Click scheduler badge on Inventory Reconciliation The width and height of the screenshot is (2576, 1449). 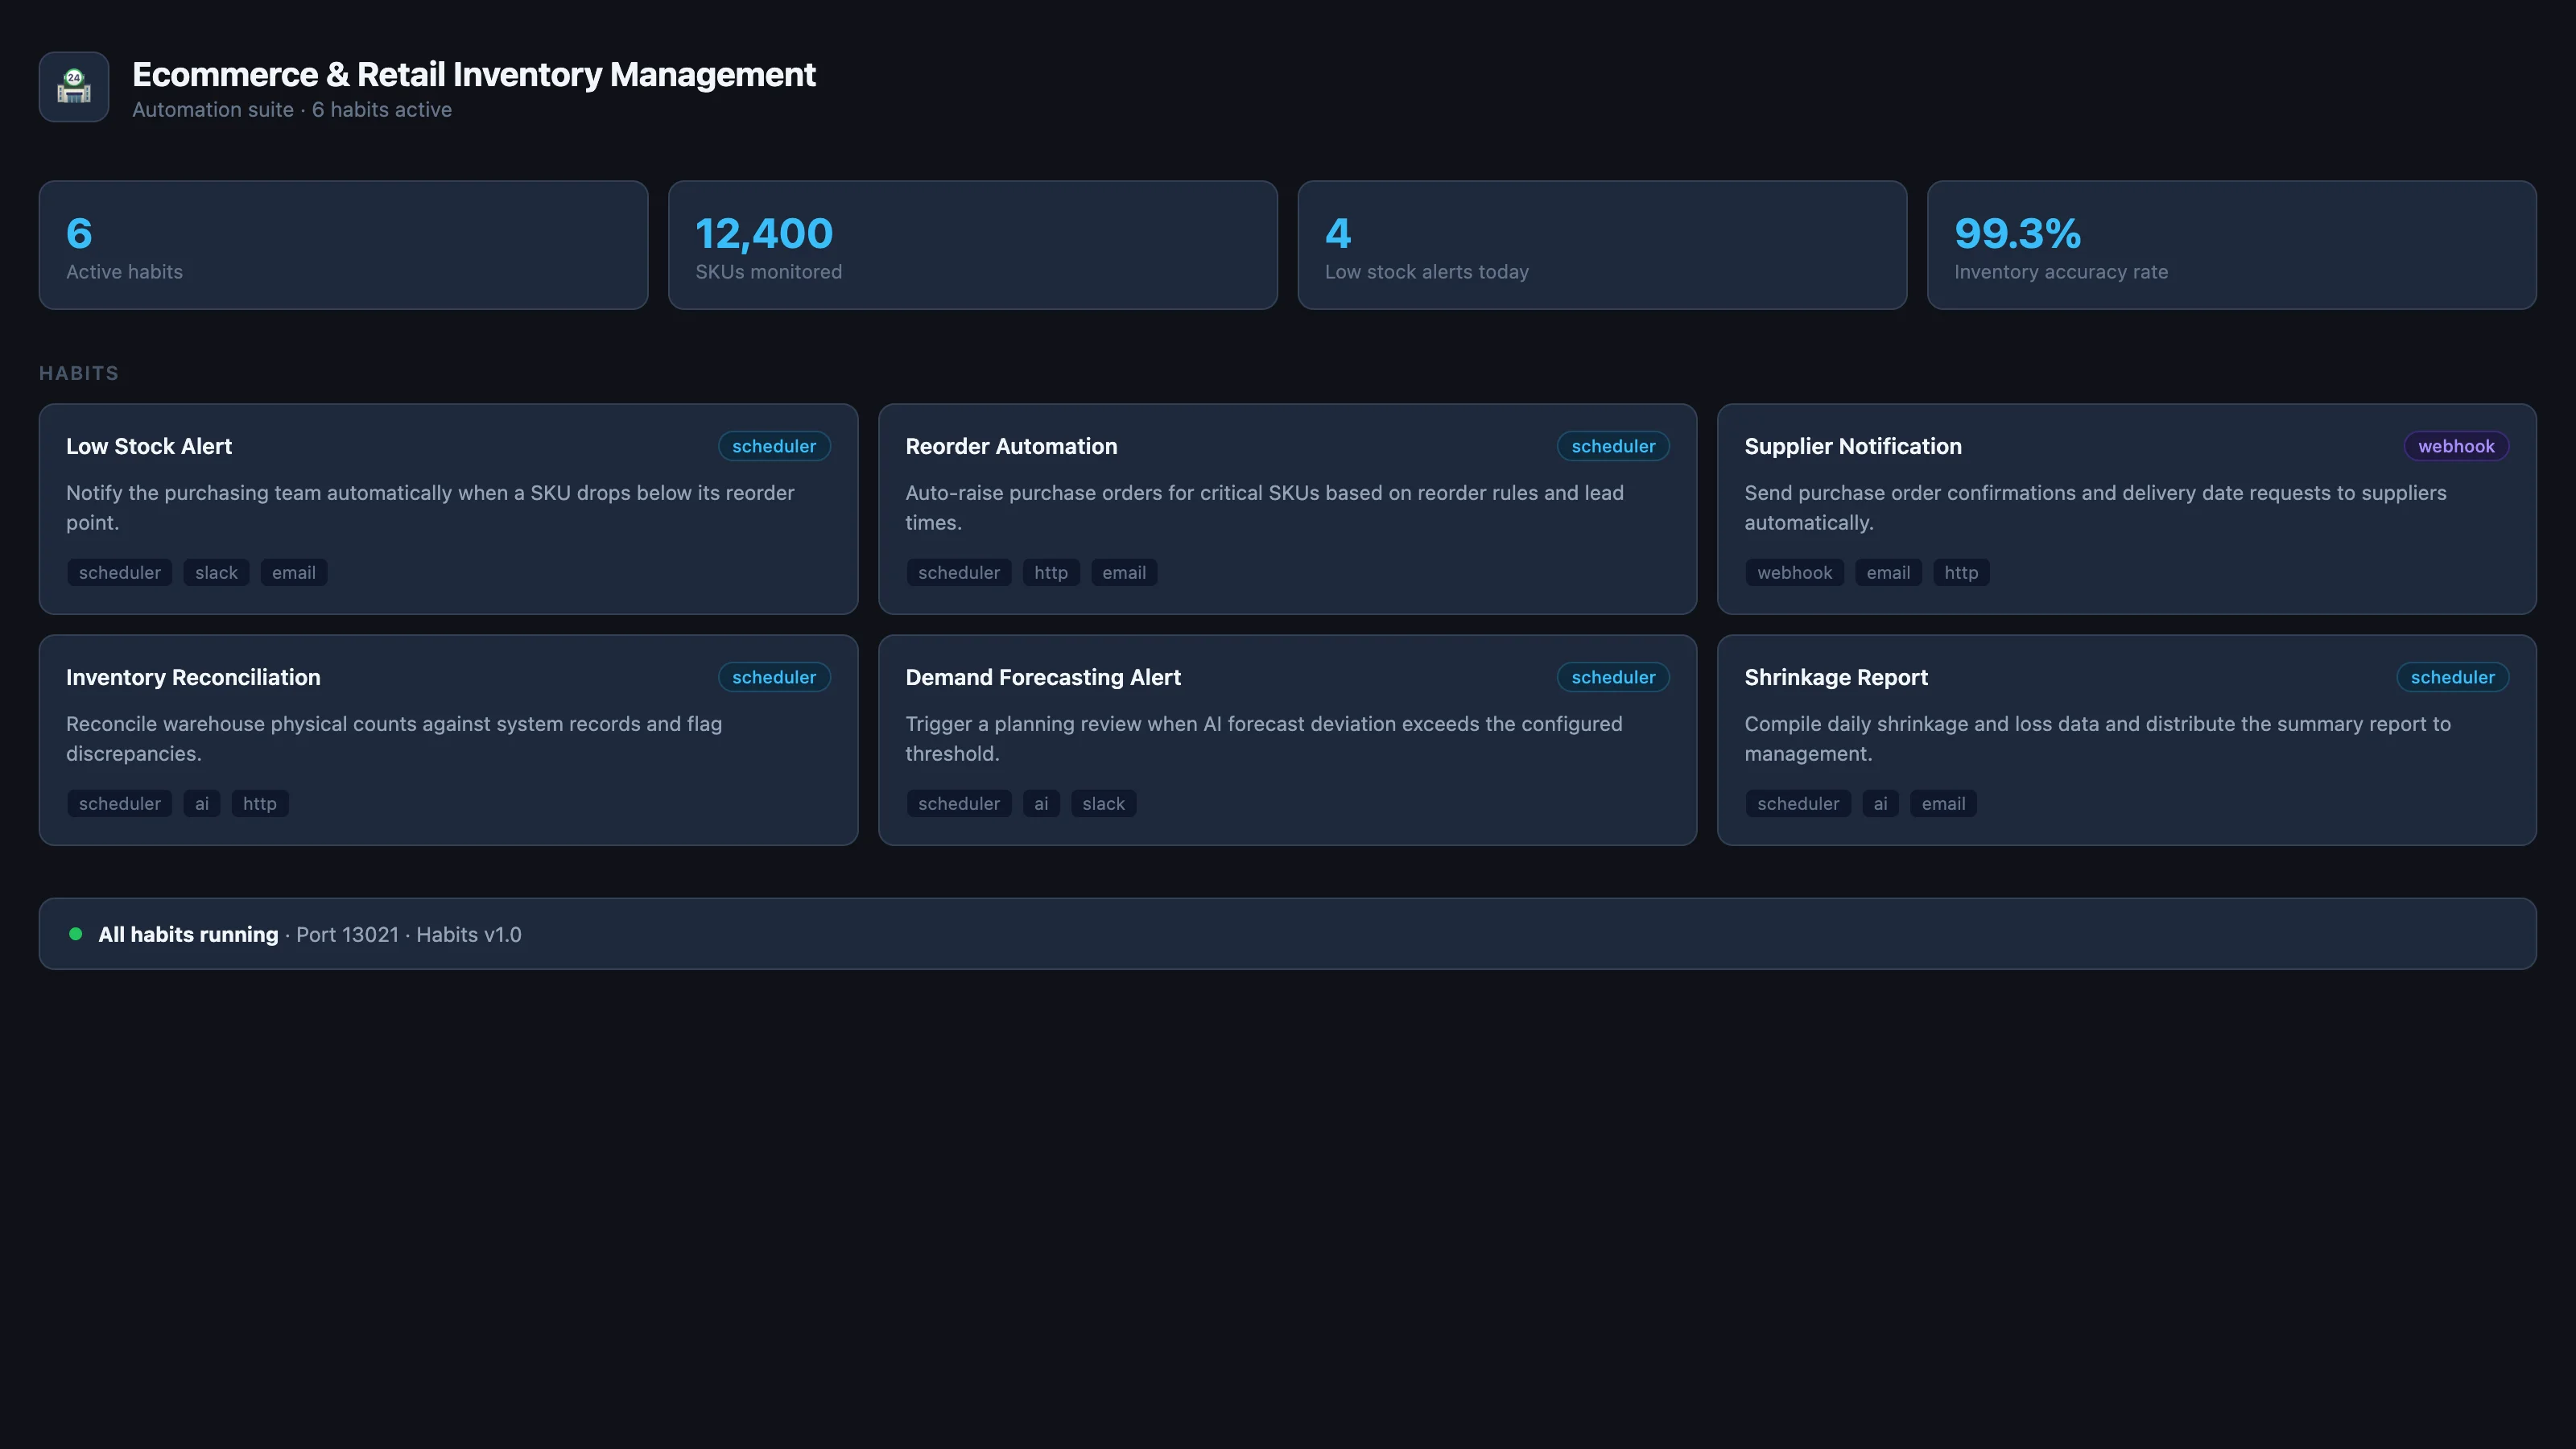(774, 677)
